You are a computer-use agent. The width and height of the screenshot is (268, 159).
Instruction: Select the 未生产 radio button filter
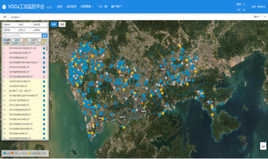coord(30,40)
